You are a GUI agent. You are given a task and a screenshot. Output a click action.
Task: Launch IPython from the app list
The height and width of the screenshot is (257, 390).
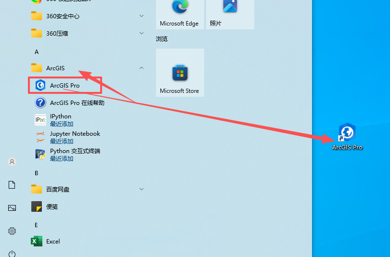pos(61,120)
